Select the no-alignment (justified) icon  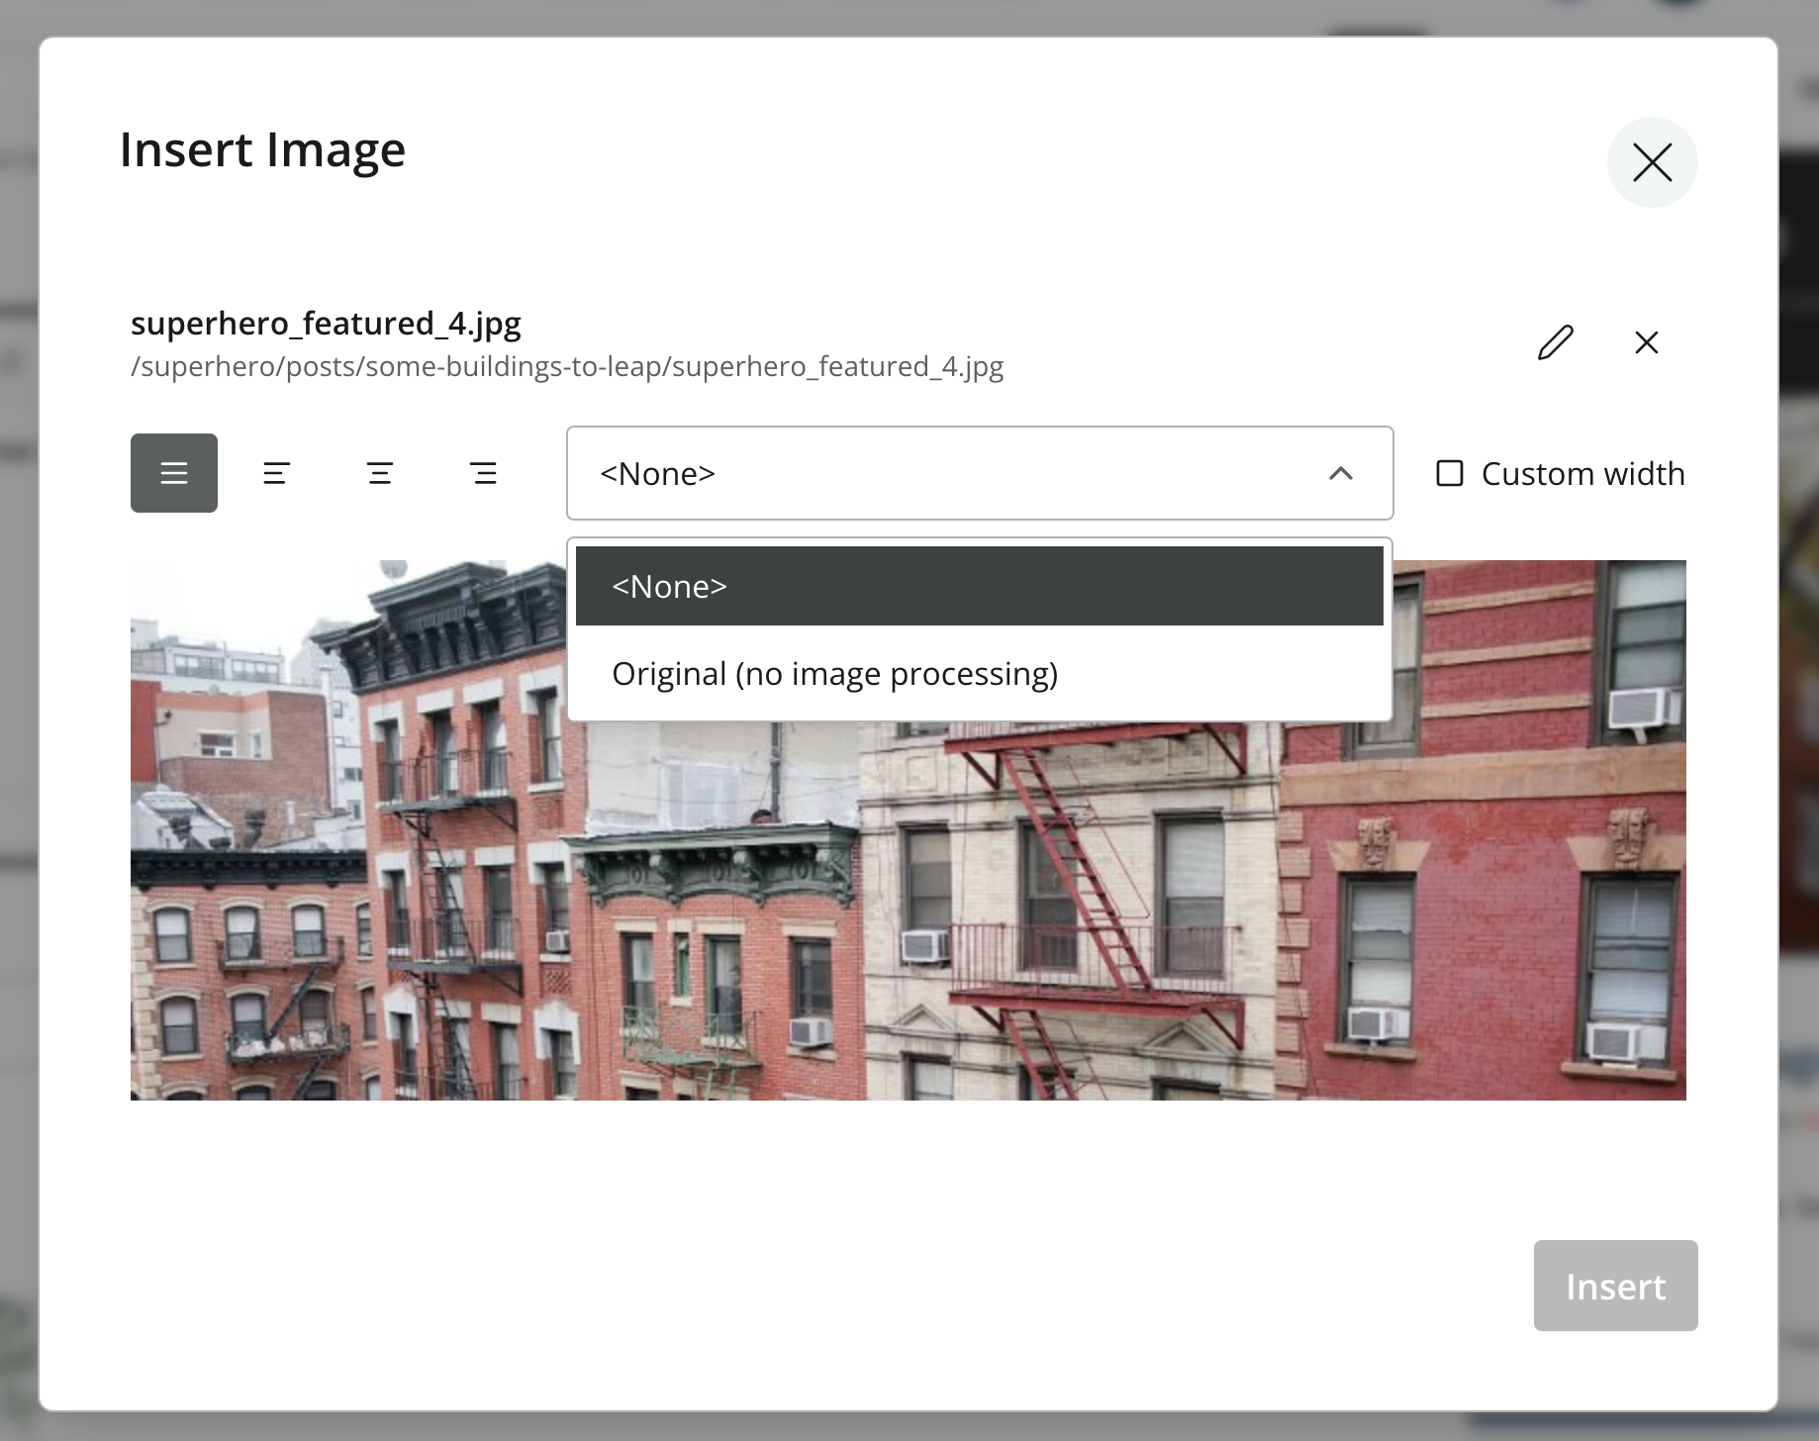tap(174, 473)
